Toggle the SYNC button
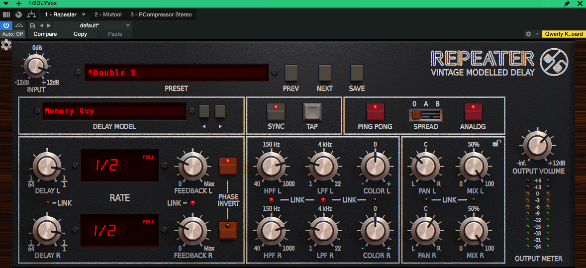The image size is (586, 268). click(276, 112)
